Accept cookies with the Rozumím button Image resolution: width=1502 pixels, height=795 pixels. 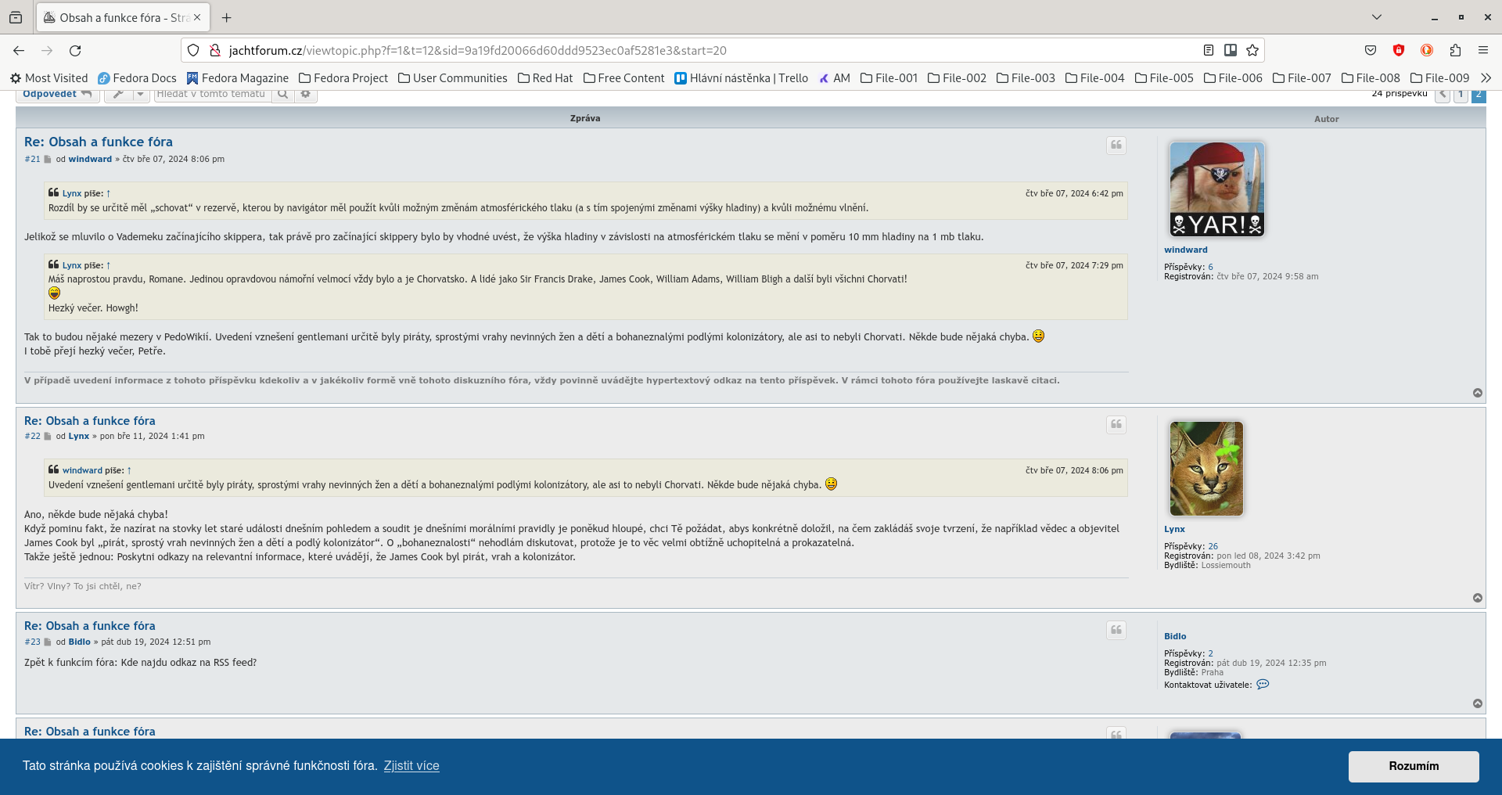click(x=1413, y=766)
